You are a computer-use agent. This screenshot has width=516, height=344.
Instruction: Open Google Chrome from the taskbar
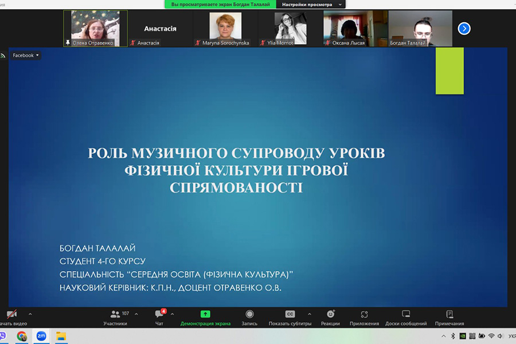[x=22, y=336]
